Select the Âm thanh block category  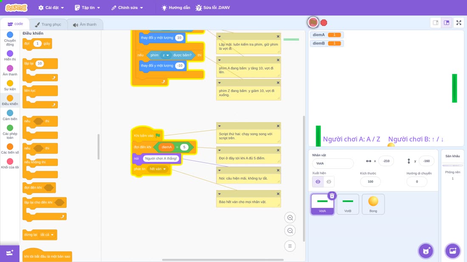click(10, 70)
